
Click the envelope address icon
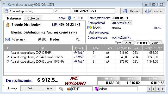tap(8, 39)
